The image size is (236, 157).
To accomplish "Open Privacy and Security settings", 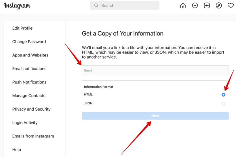I will point(32,109).
